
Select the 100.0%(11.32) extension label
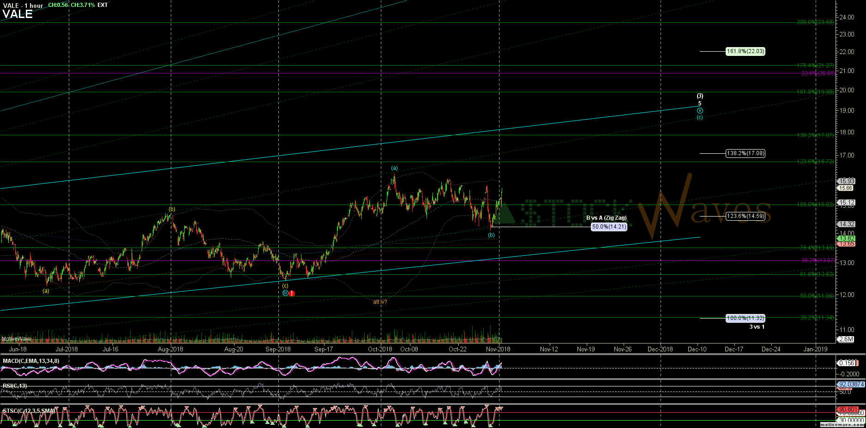[745, 318]
